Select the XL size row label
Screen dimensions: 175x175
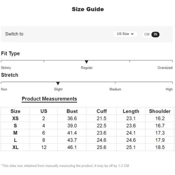[x=15, y=147]
